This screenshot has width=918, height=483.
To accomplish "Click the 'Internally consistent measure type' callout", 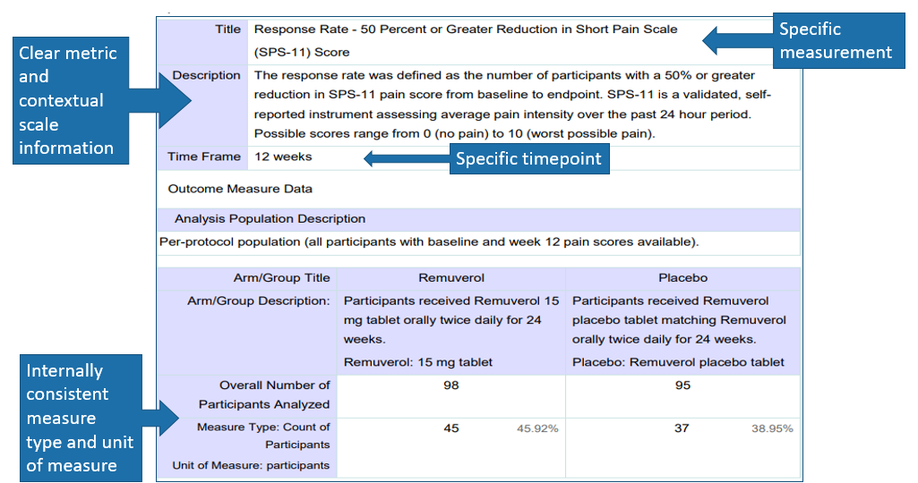I will tap(80, 418).
